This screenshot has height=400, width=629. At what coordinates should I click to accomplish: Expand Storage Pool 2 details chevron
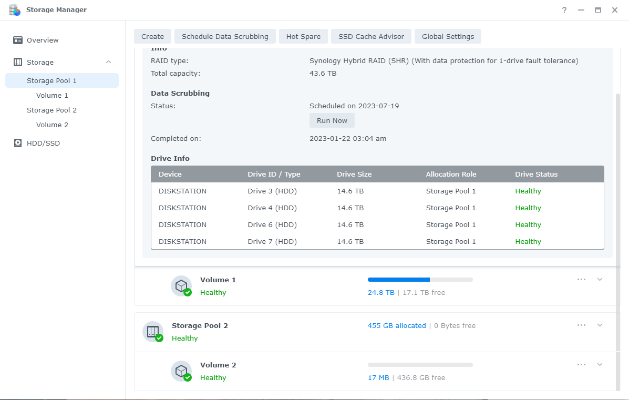tap(600, 325)
